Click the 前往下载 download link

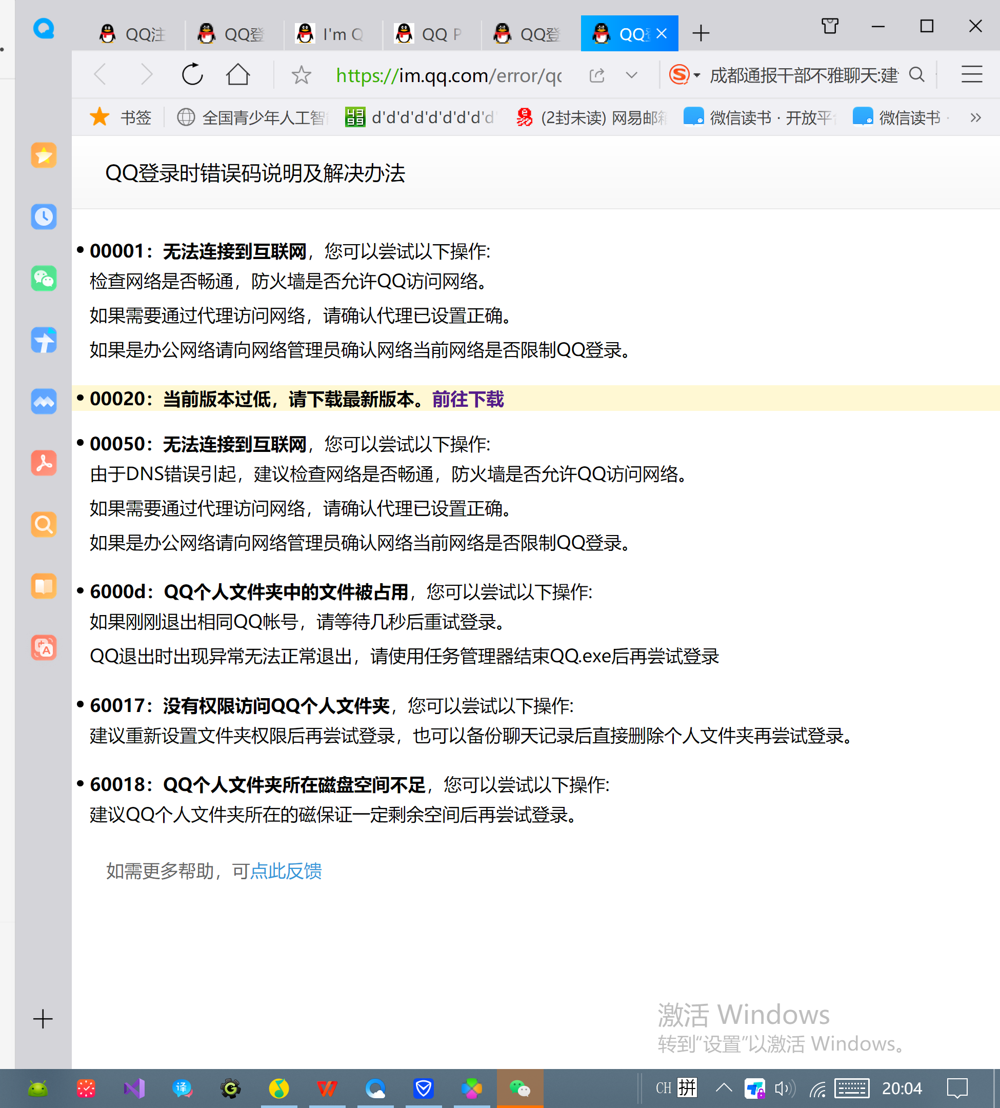[468, 399]
